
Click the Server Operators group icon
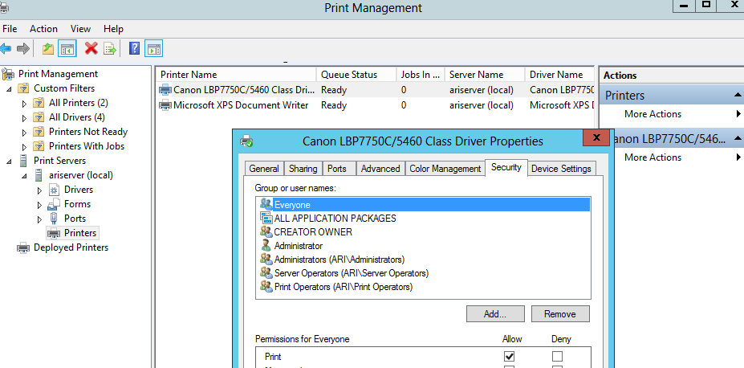(266, 273)
